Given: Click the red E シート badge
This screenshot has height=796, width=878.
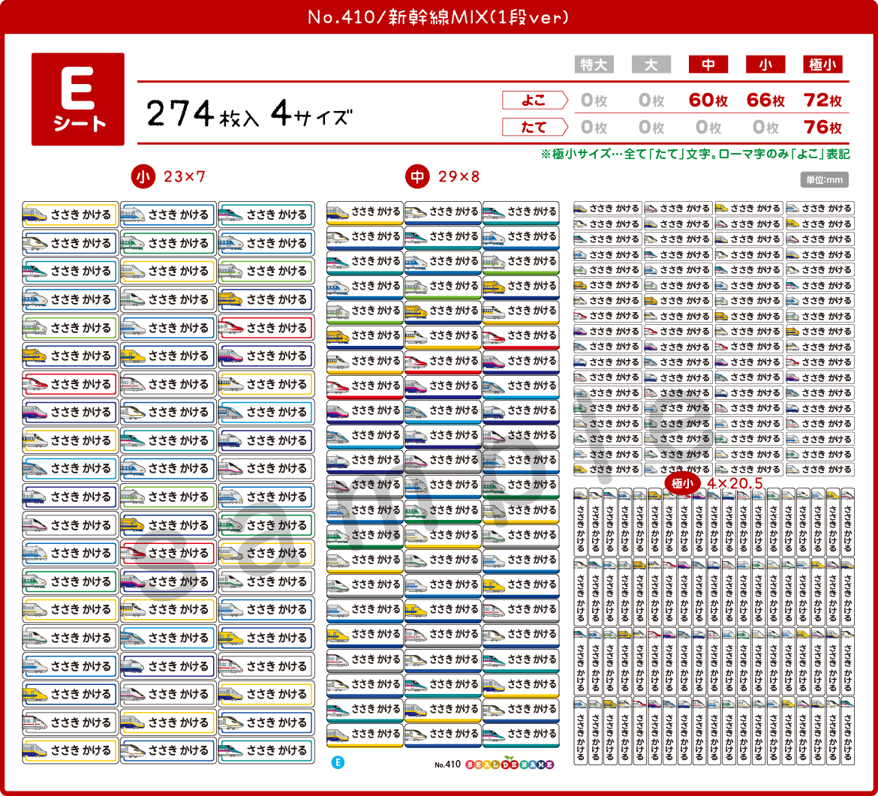Looking at the screenshot, I should click(x=78, y=99).
